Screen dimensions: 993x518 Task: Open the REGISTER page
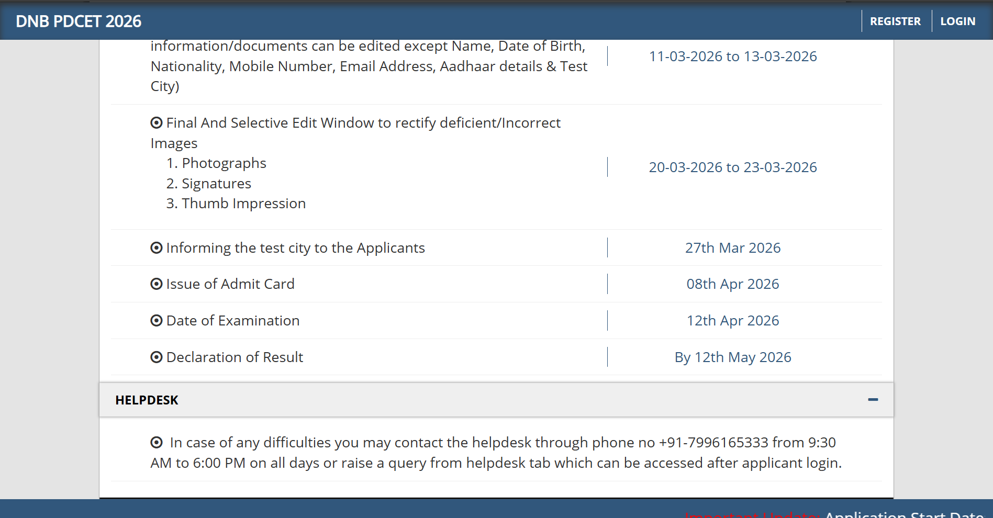pyautogui.click(x=895, y=21)
